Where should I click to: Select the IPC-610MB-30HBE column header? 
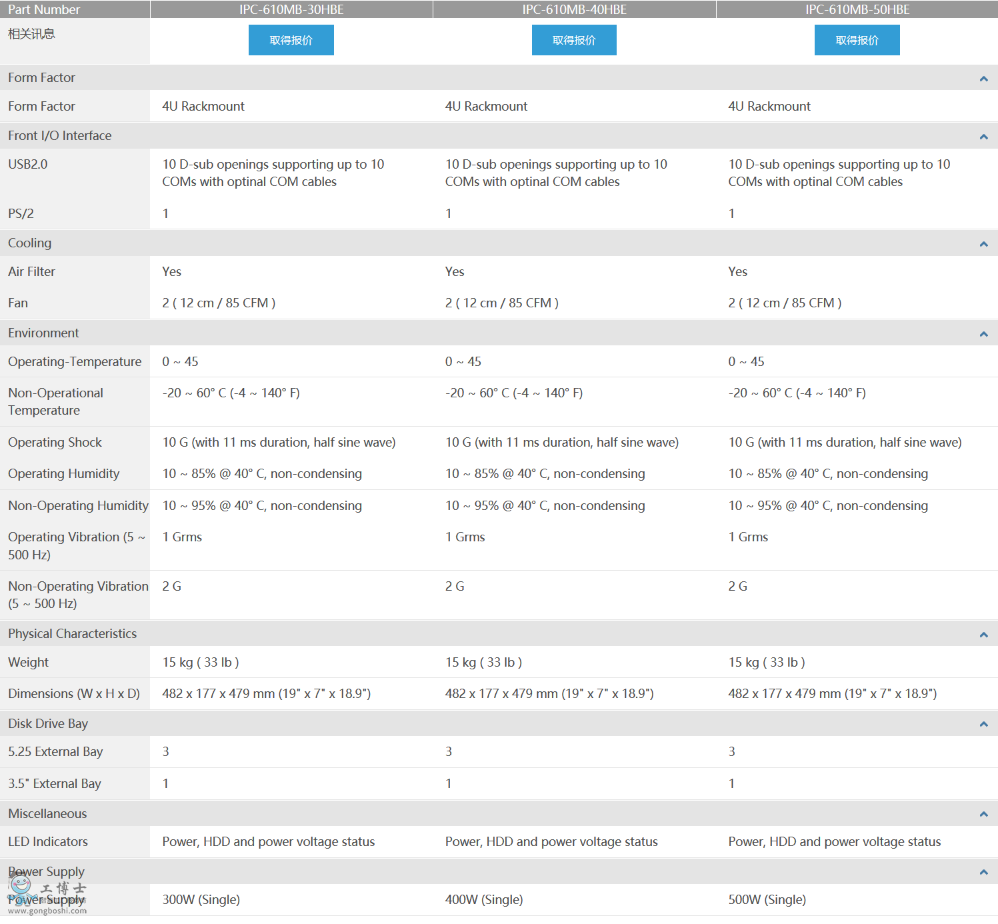coord(291,9)
